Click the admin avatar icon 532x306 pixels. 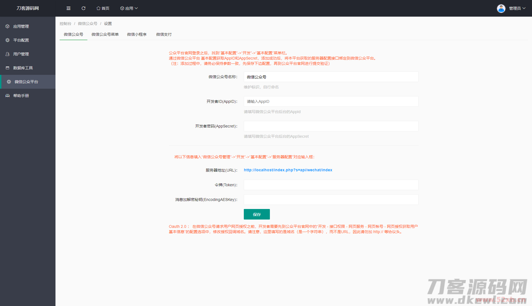click(x=501, y=8)
